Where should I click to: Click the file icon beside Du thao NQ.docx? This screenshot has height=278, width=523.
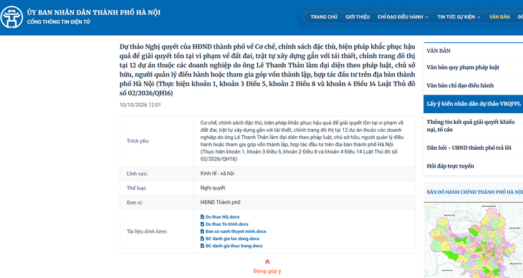click(x=202, y=217)
